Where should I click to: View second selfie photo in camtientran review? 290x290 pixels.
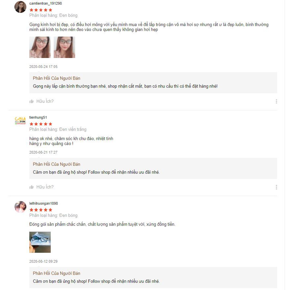tap(64, 47)
